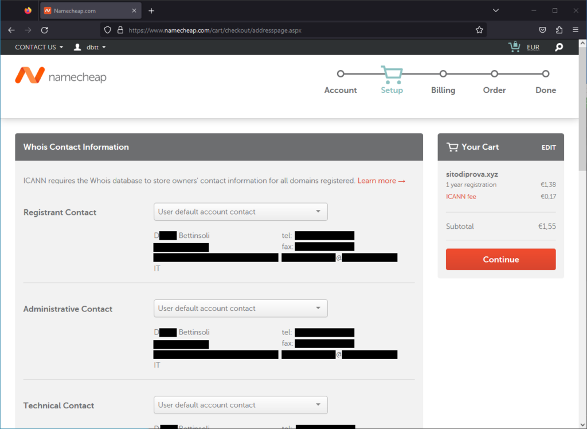Click the Technical Contact label
The height and width of the screenshot is (429, 587).
pos(59,405)
